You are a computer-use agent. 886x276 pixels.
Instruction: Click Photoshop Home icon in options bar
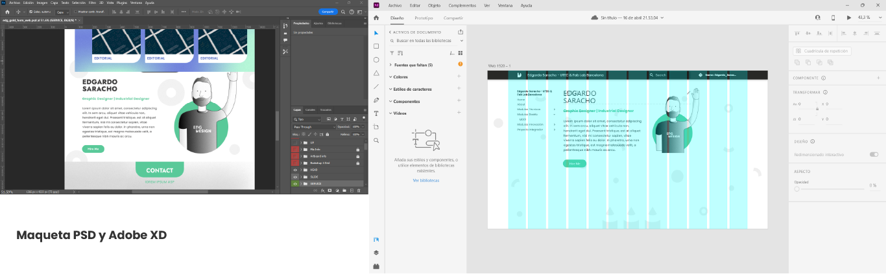point(7,12)
